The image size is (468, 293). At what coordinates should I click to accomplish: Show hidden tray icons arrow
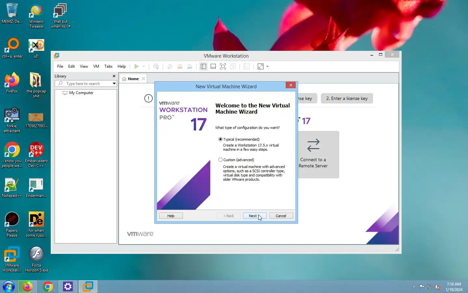point(414,287)
